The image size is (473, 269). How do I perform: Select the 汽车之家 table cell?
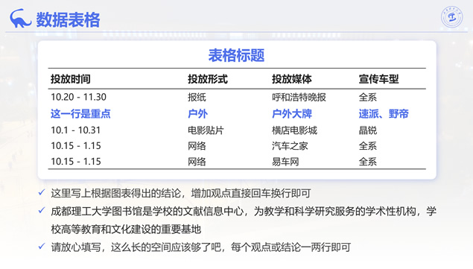(290, 146)
